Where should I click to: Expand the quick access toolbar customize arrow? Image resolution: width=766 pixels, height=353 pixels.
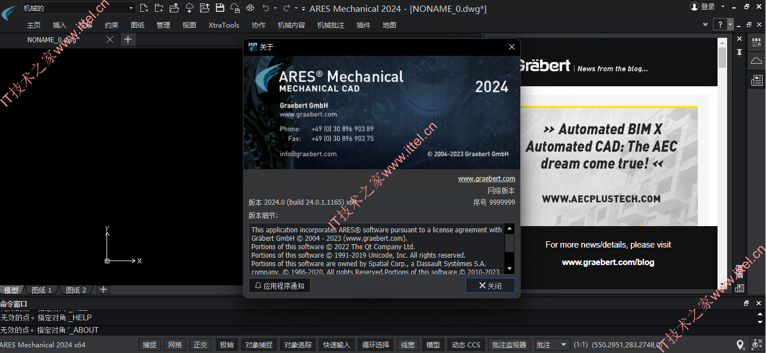coord(304,8)
